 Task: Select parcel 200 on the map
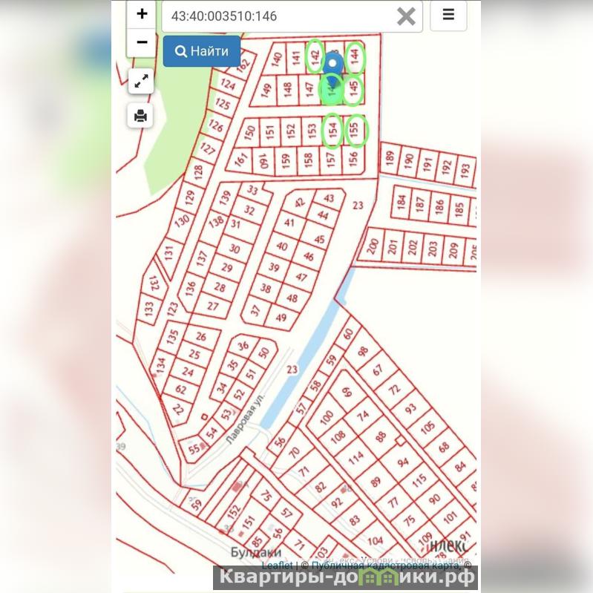[x=373, y=245]
